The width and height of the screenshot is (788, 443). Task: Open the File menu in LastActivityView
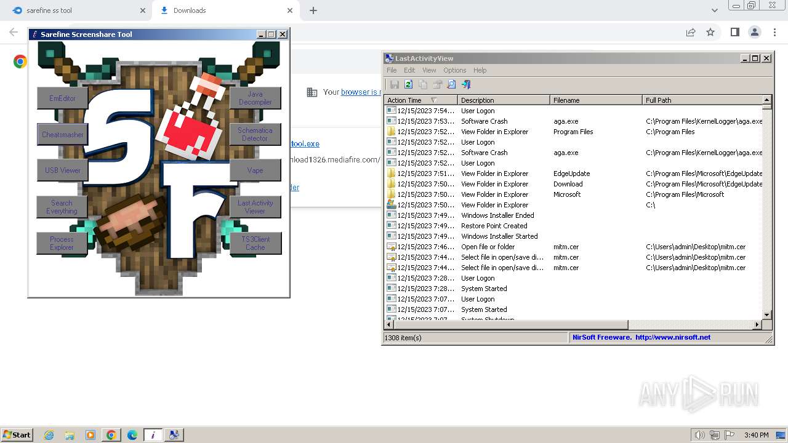392,70
